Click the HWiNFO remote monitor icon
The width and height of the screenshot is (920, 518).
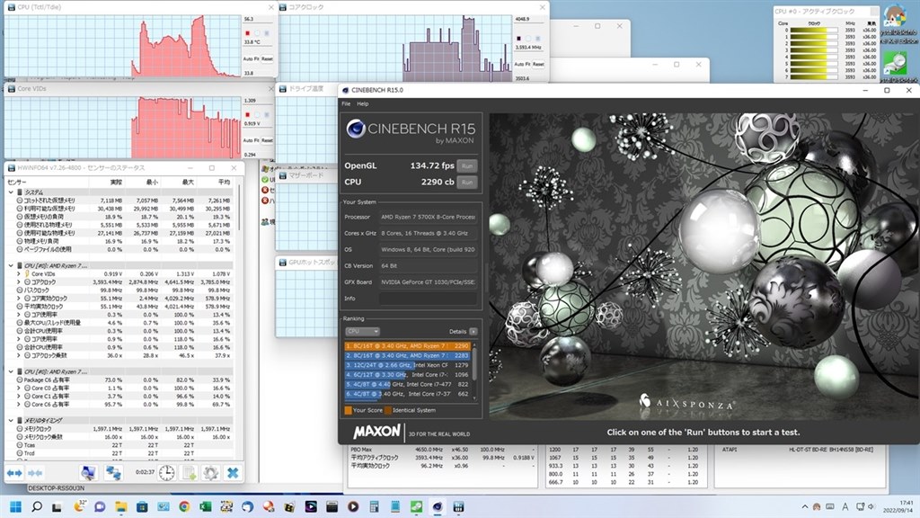pyautogui.click(x=88, y=473)
